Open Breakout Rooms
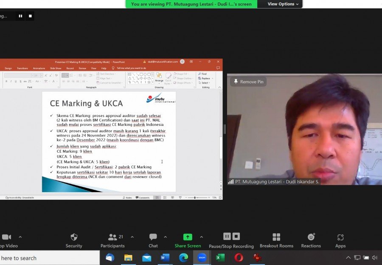Viewport: 382px width, 265px height. coord(276,241)
